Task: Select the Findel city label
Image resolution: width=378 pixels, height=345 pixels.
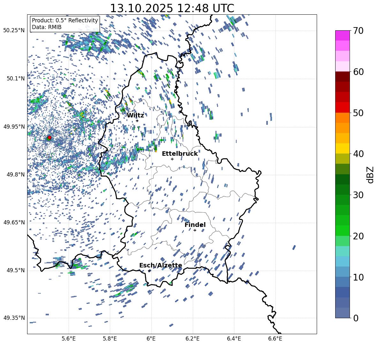Action: pyautogui.click(x=195, y=225)
